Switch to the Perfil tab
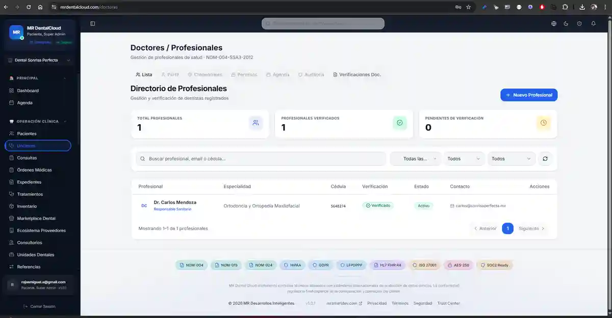The image size is (612, 318). (170, 74)
